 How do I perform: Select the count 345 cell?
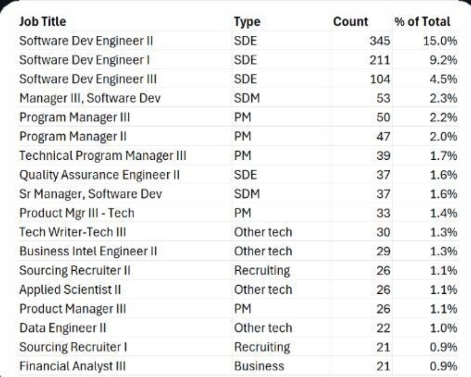[379, 41]
